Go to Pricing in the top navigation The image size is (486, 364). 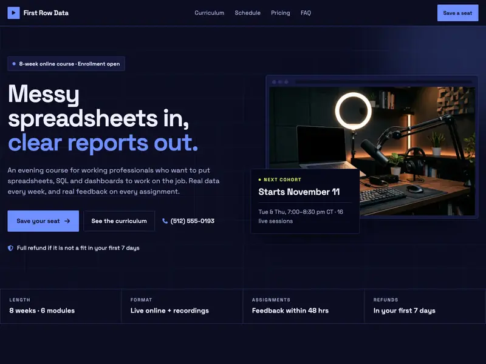(281, 13)
